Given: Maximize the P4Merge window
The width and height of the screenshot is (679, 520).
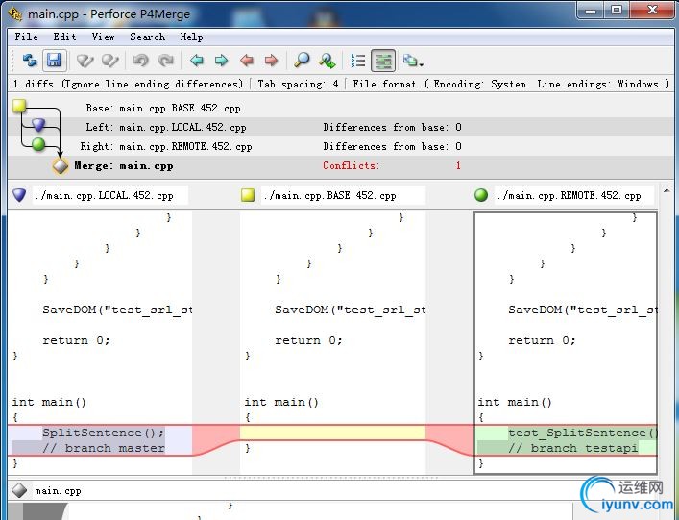Looking at the screenshot, I should 617,10.
